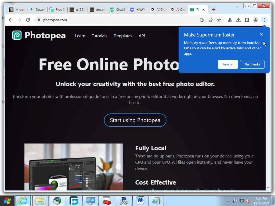The height and width of the screenshot is (206, 275).
Task: Go back with the browser back arrow
Action: 11,20
